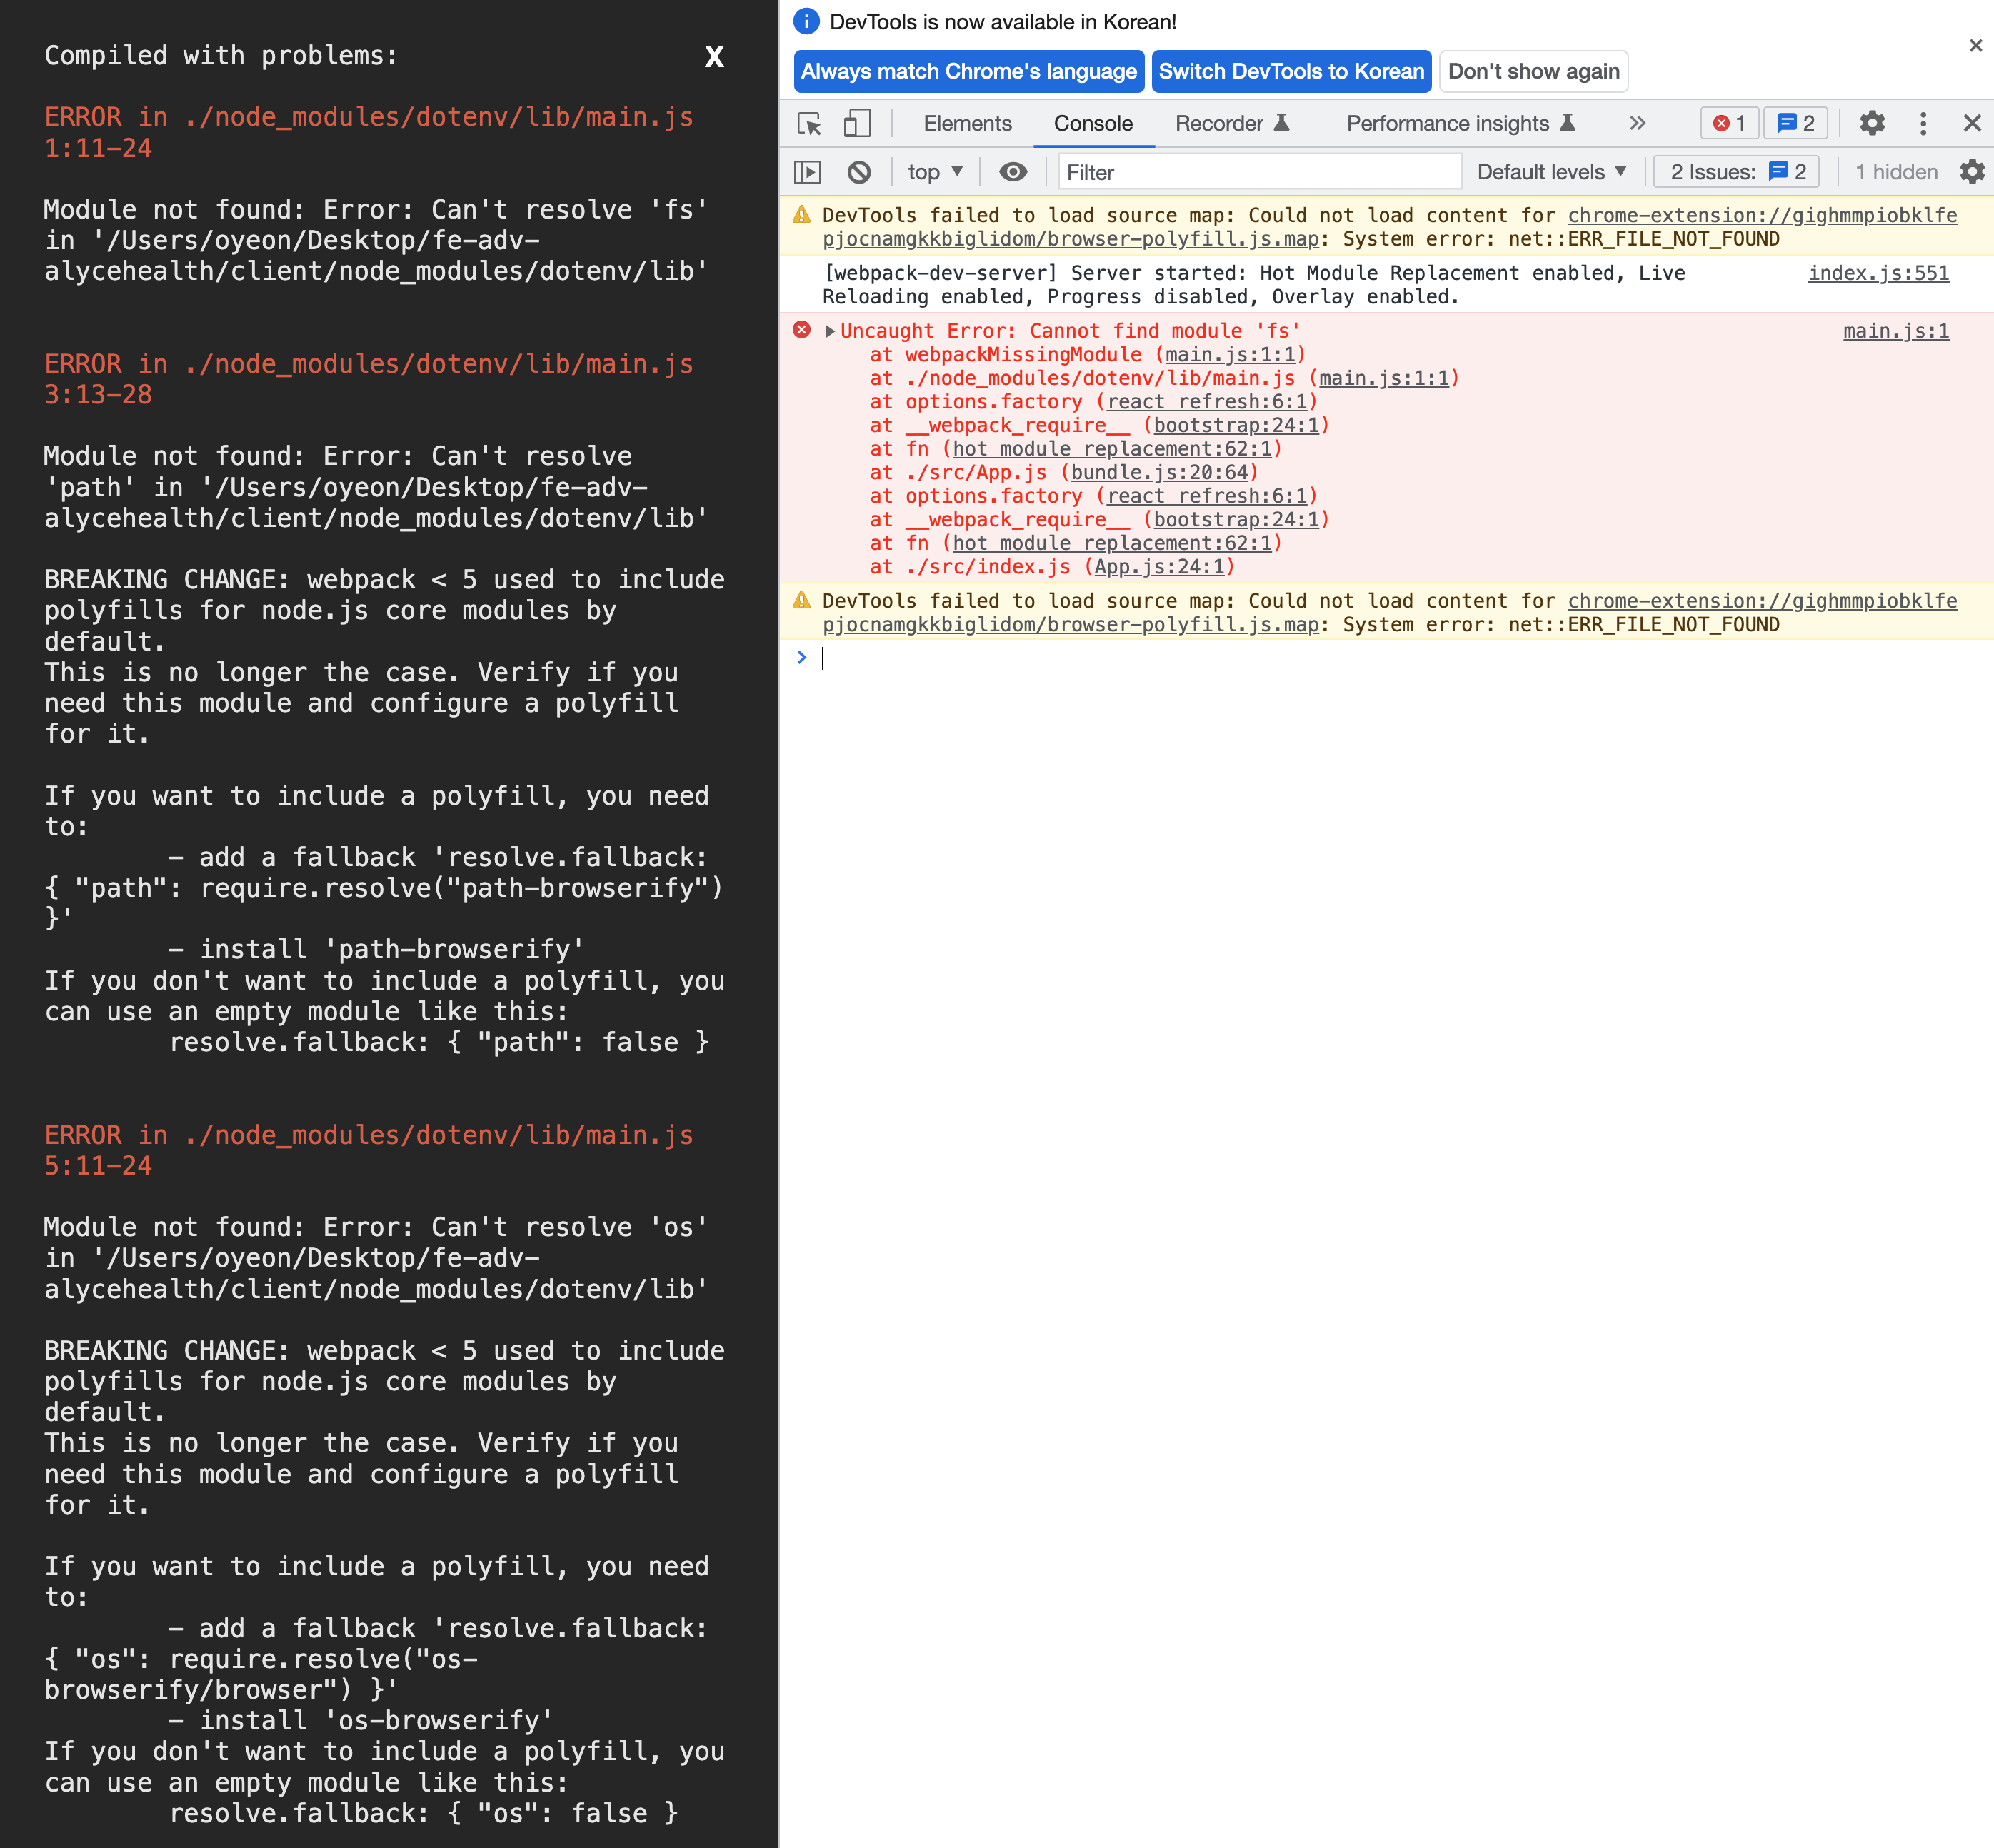Toggle the device toolbar icon

click(x=857, y=123)
